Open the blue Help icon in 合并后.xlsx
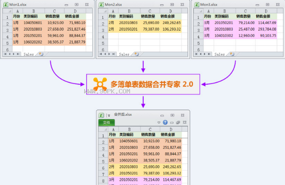Screen dimensions: 285x185 pos(165,123)
